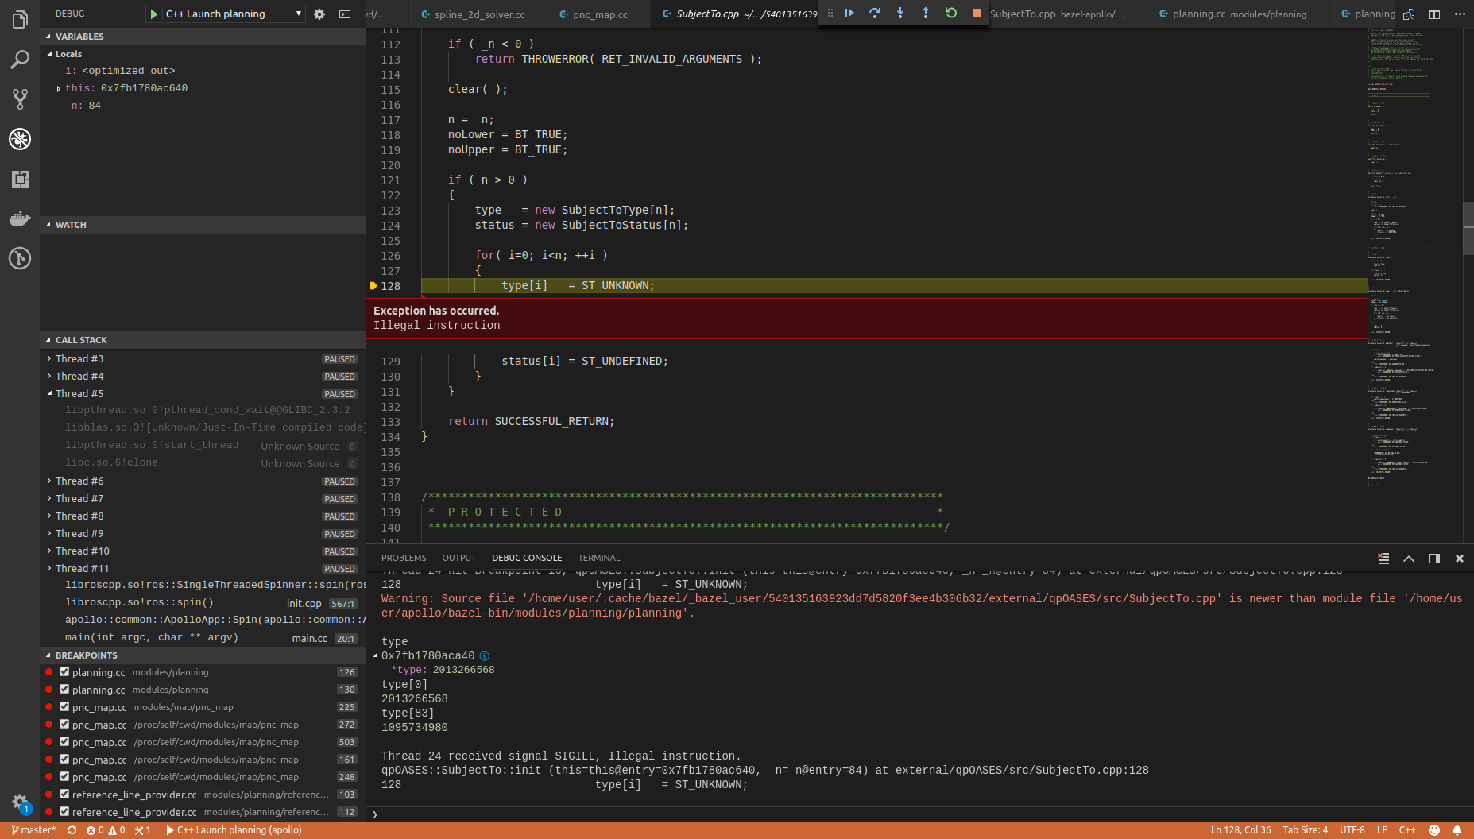Open launch.json configuration gear
1474x839 pixels.
pos(319,14)
